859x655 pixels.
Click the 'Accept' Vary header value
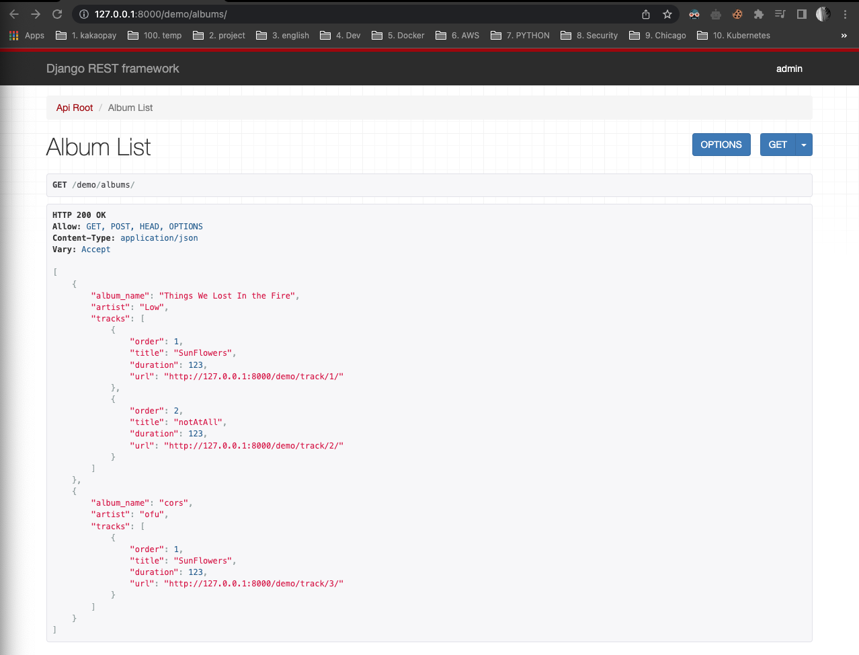(96, 249)
